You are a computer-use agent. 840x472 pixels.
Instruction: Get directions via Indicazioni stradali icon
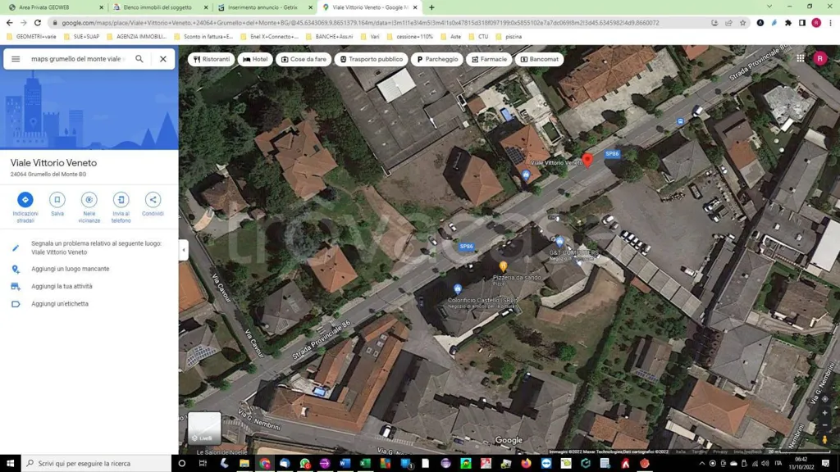pos(25,200)
